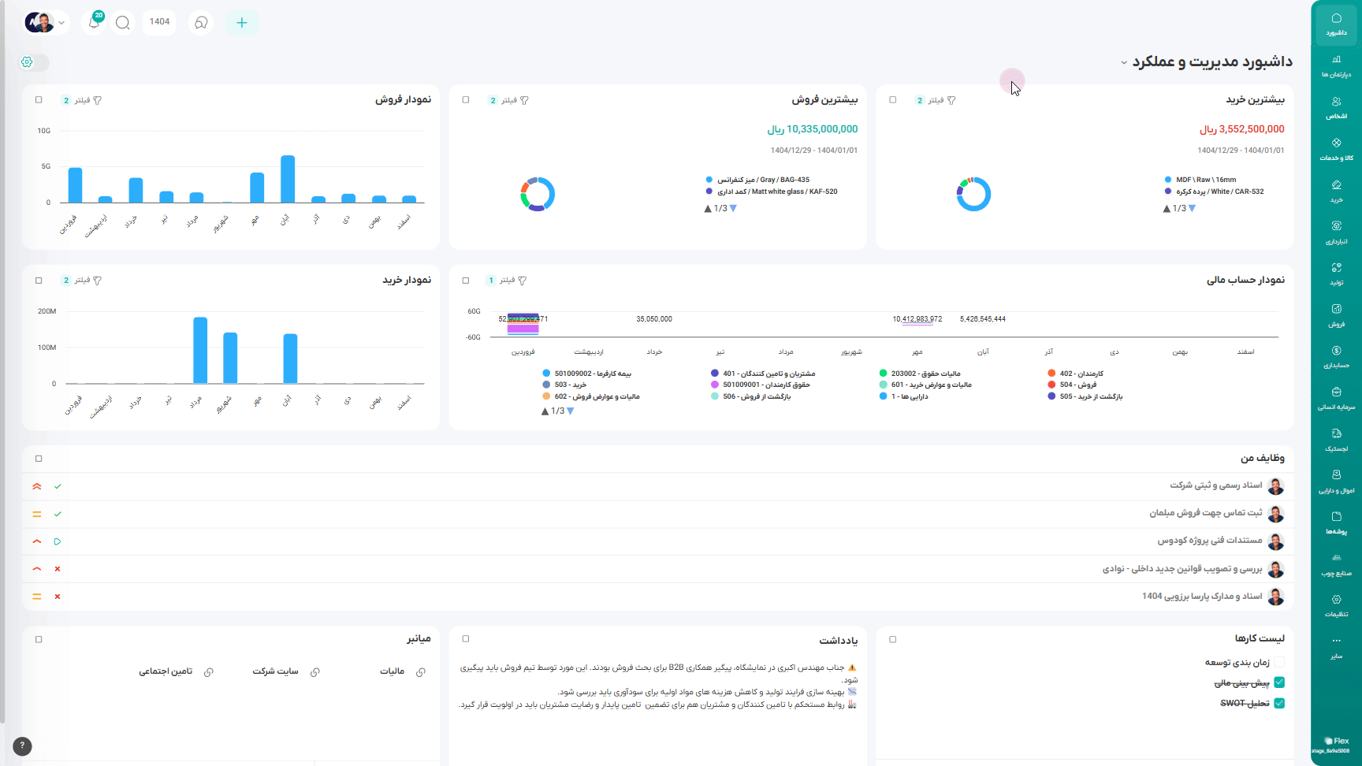Screen dimensions: 1362x766
Task: Click the 1404 fiscal year button
Action: (x=159, y=22)
